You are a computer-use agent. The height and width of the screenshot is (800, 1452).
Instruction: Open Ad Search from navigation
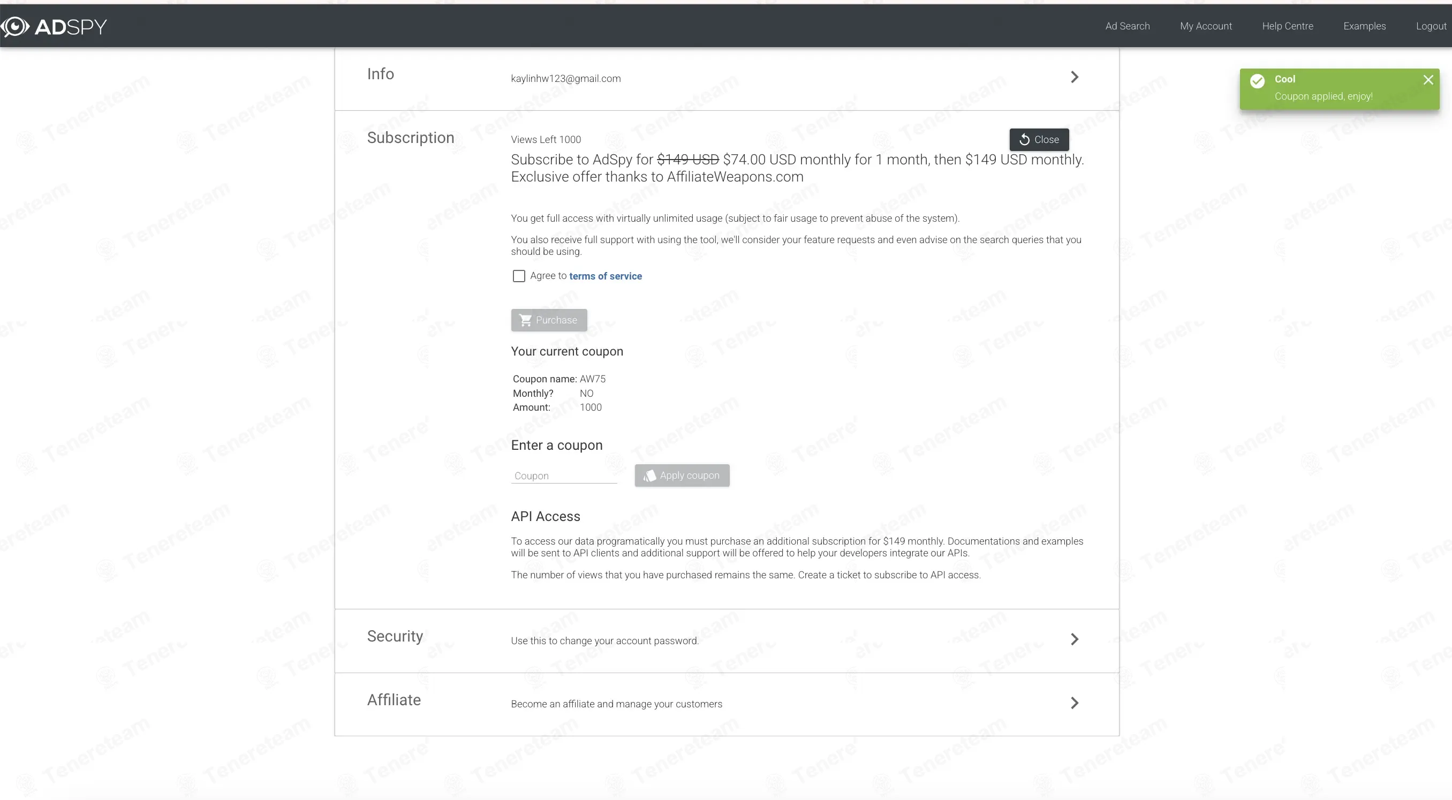pos(1128,26)
